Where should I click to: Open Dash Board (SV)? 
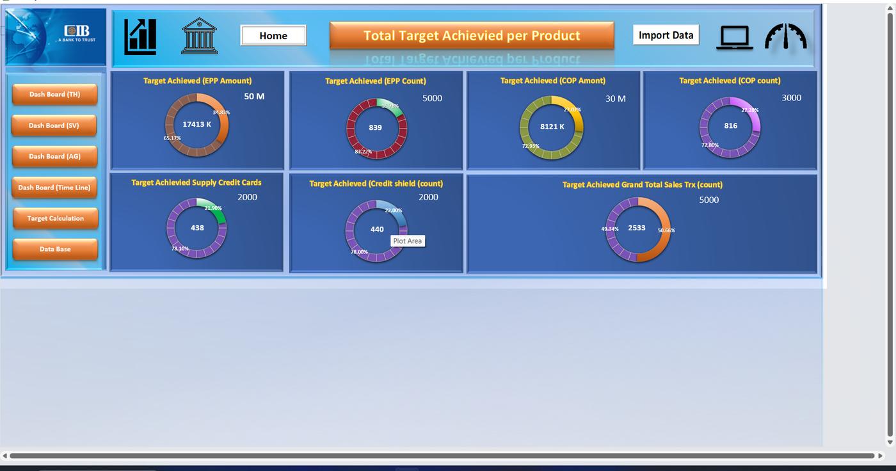click(54, 125)
